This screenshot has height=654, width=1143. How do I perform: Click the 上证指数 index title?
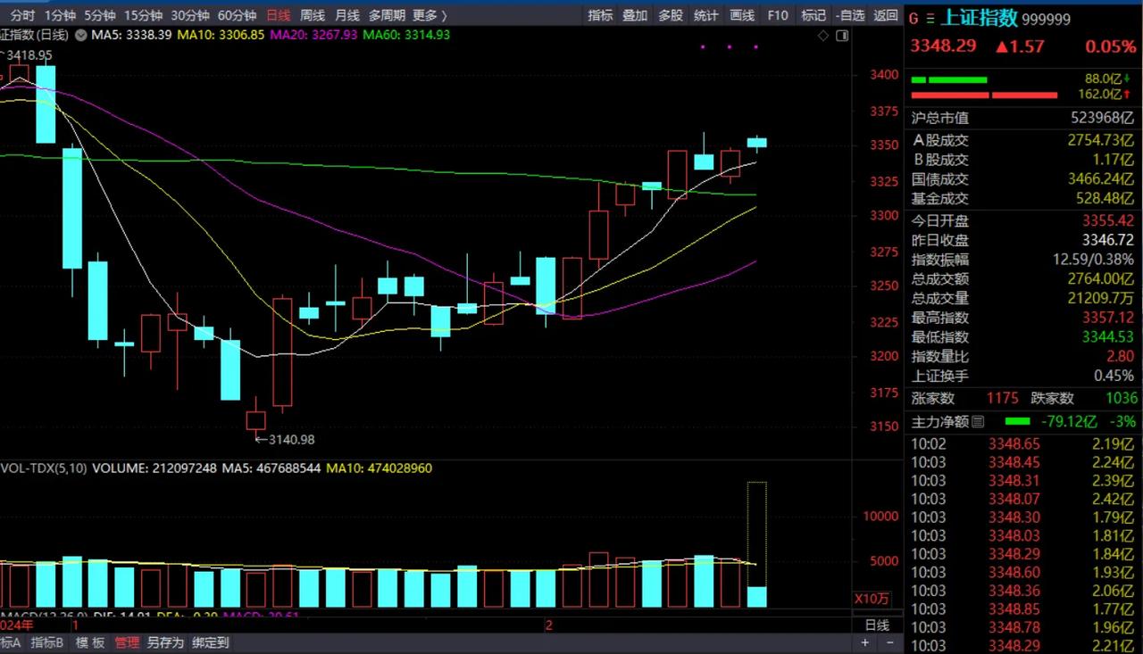pyautogui.click(x=980, y=18)
